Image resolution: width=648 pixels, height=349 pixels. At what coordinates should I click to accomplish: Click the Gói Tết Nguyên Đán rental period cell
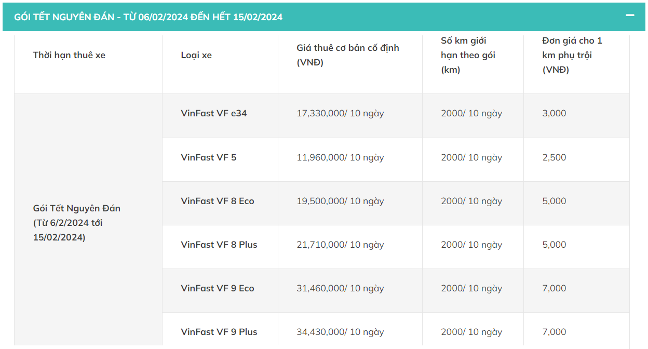[x=77, y=223]
